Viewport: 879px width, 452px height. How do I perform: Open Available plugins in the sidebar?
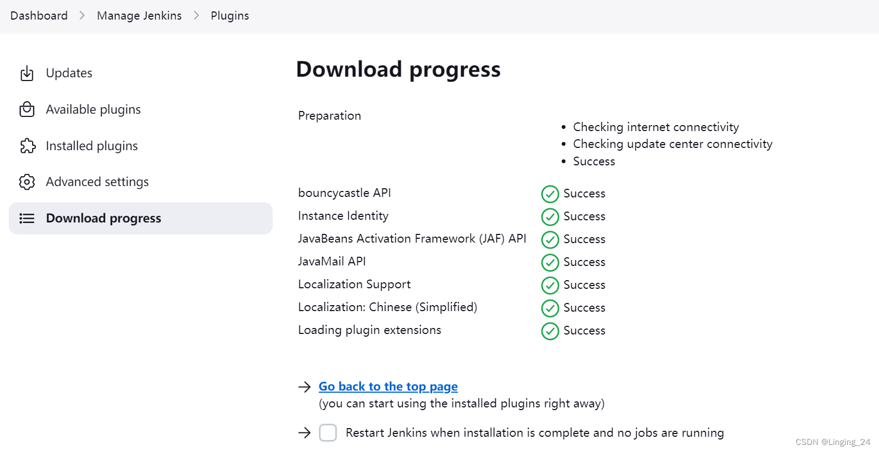140,109
